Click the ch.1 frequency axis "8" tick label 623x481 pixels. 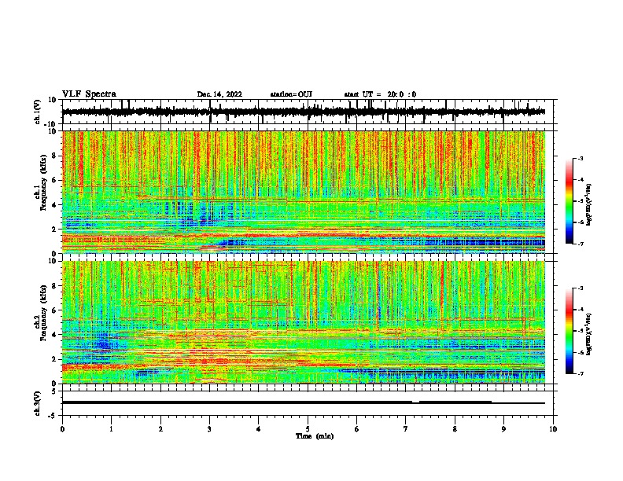54,156
